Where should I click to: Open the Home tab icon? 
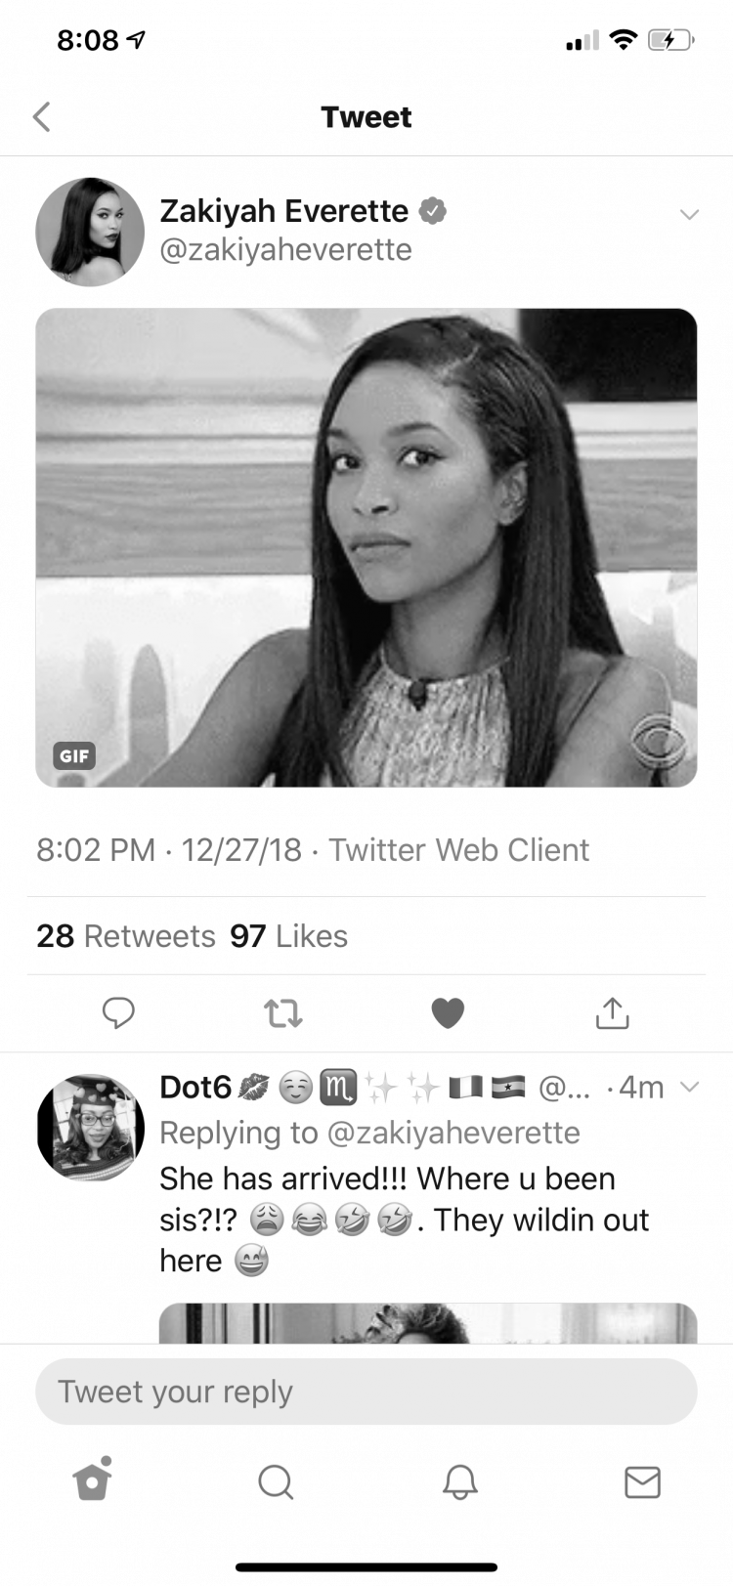93,1479
